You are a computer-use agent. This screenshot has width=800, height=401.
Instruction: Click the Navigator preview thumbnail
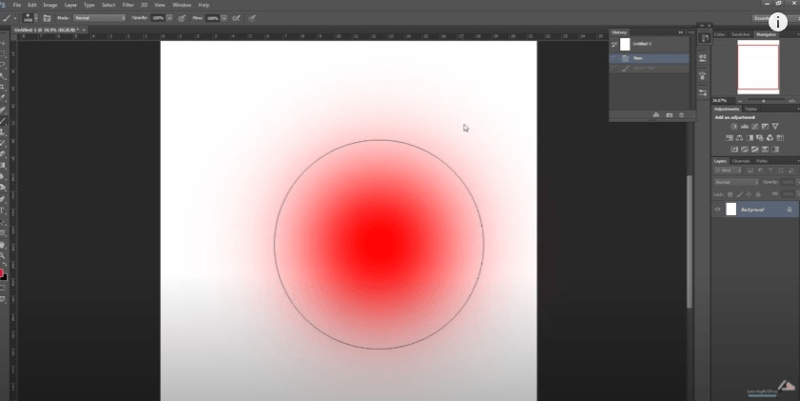pyautogui.click(x=758, y=67)
